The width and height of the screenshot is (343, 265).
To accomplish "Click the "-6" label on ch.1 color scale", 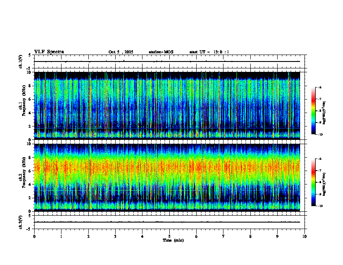I will (x=320, y=87).
